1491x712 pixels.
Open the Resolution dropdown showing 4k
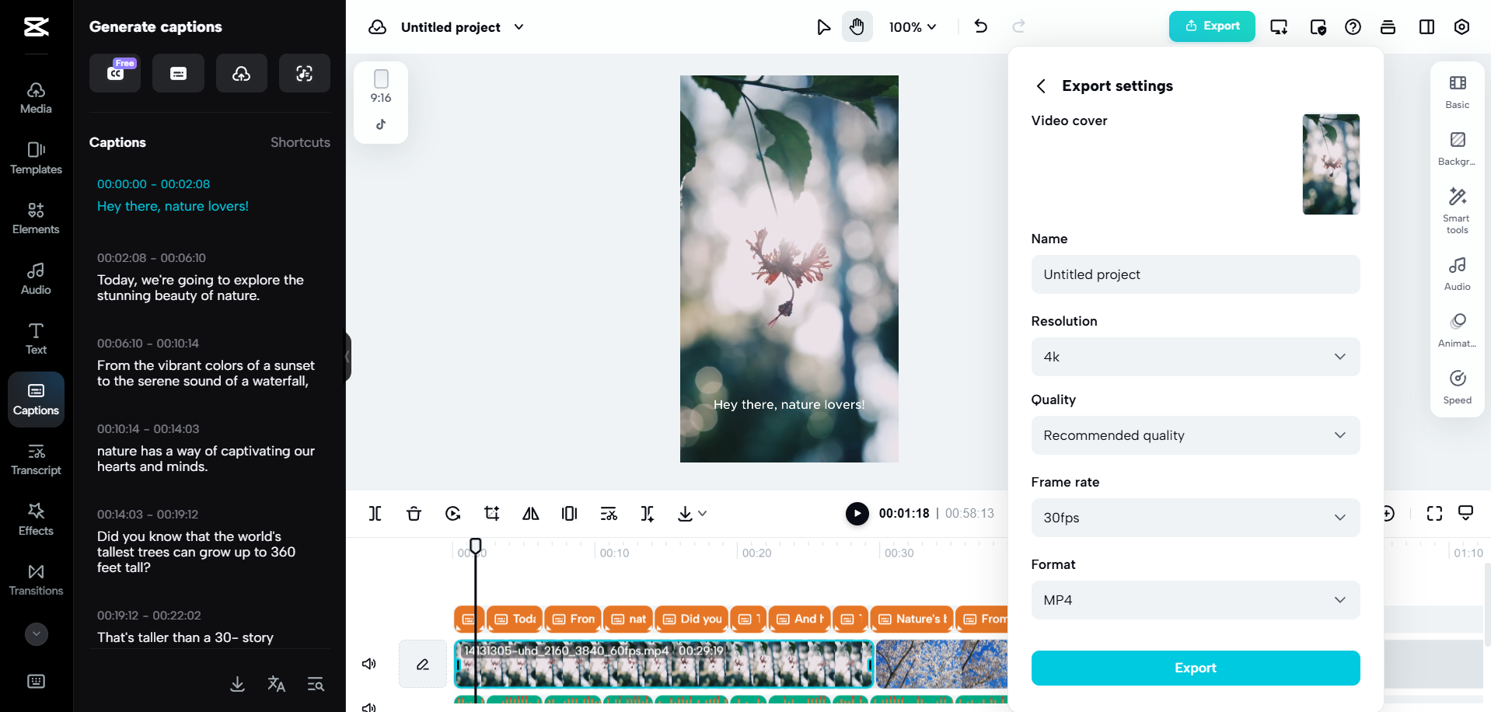click(x=1196, y=357)
